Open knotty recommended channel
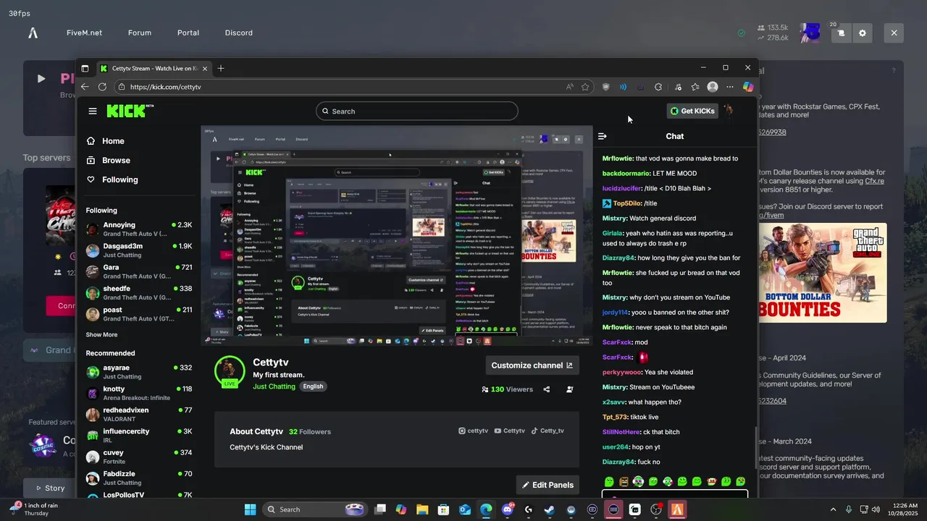Screen dimensions: 927x521 139,393
